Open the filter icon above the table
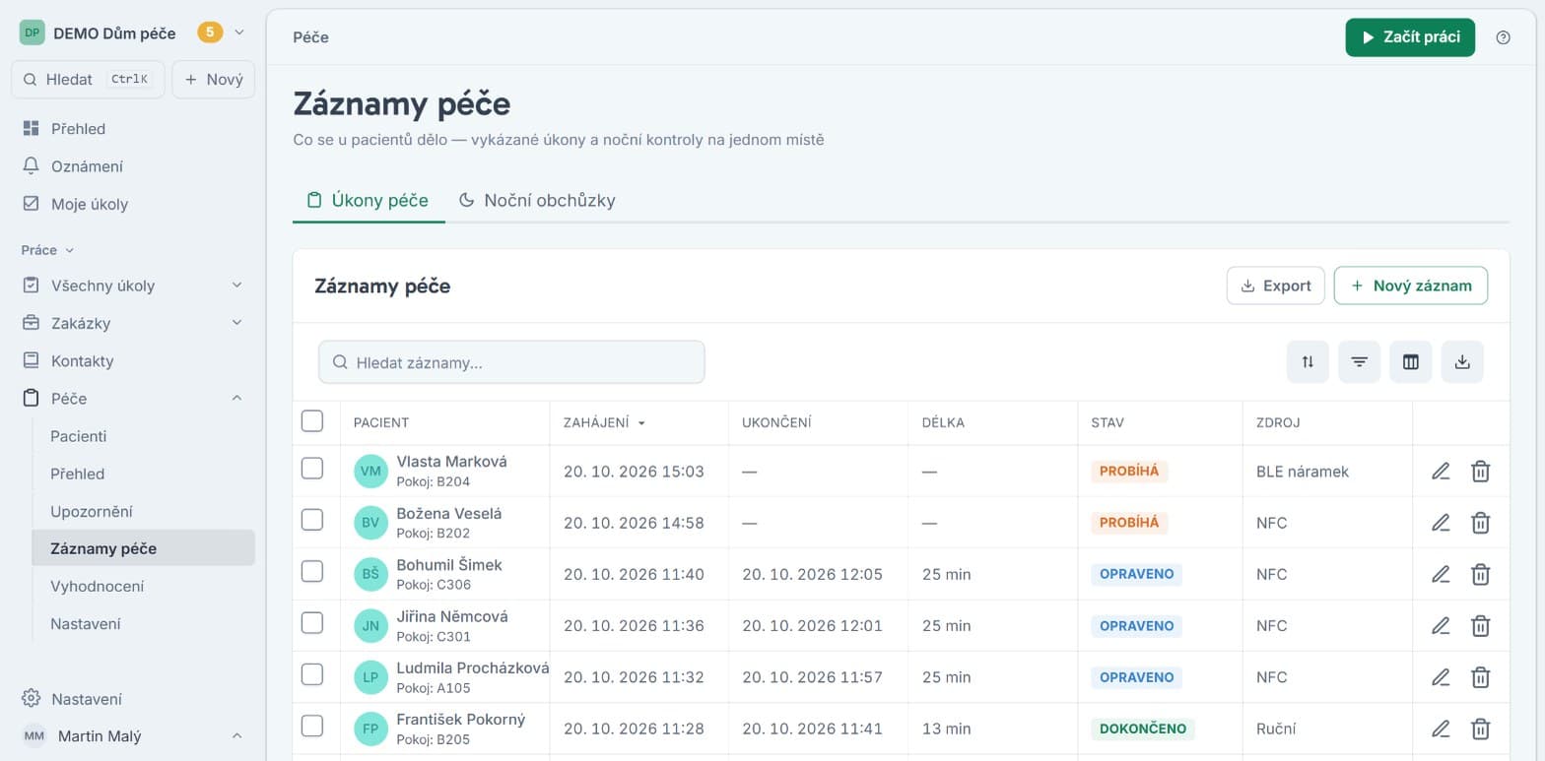Image resolution: width=1545 pixels, height=761 pixels. [x=1359, y=362]
